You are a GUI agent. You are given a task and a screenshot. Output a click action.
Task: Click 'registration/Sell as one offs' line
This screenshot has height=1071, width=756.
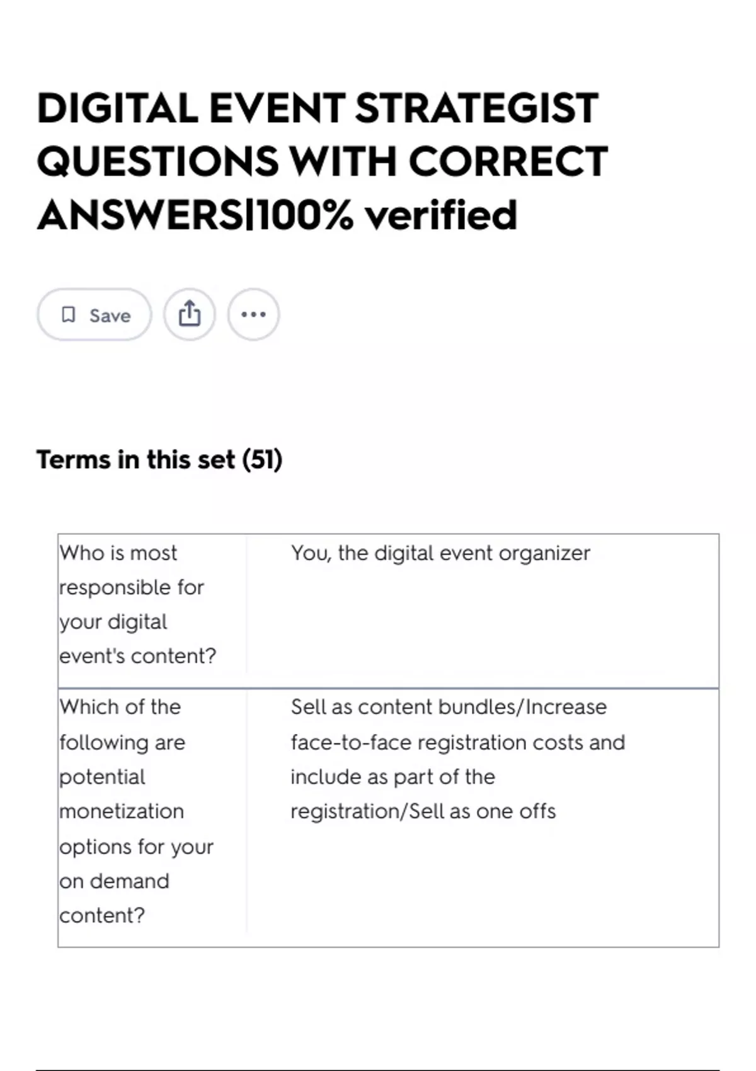423,811
